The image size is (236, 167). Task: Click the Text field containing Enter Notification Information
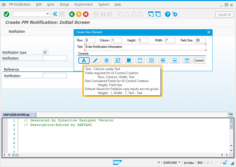click(x=145, y=47)
